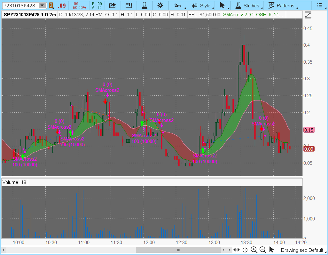Click the crosshair target icon at bottom
This screenshot has height=255, width=328.
coord(245,250)
